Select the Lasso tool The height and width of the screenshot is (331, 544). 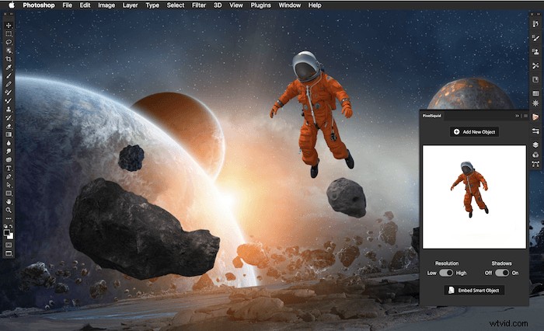coord(9,42)
